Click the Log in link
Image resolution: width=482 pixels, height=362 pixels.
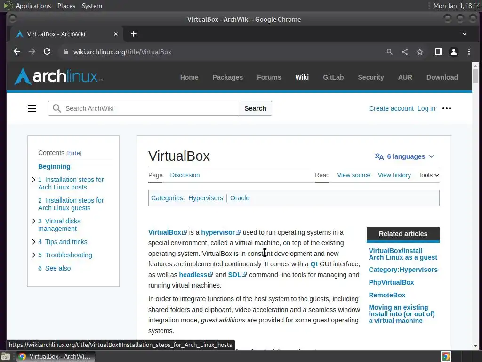426,108
